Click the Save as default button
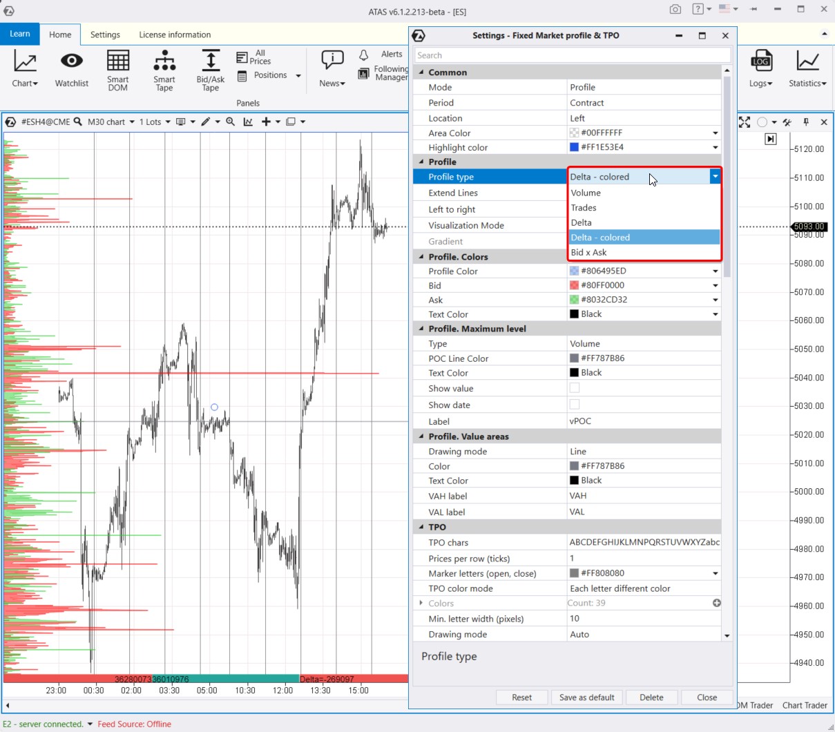This screenshot has height=732, width=835. (x=586, y=697)
